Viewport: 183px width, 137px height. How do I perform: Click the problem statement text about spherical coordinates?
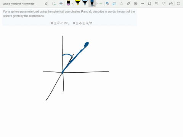(x=69, y=14)
